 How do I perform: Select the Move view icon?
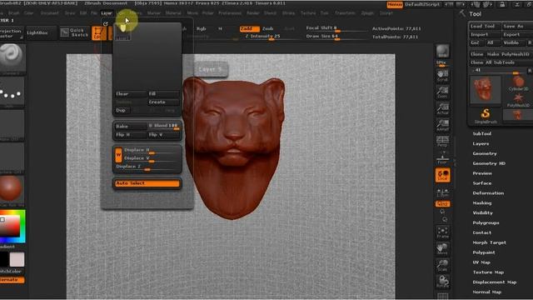[442, 248]
